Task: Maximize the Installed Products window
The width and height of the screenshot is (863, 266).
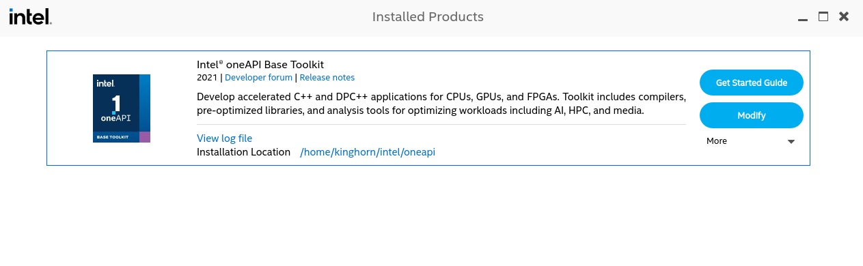Action: click(823, 16)
